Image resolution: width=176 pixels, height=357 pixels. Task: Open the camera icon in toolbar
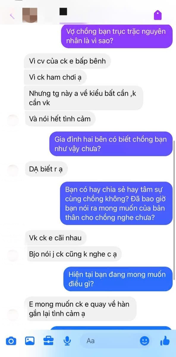(x=11, y=341)
